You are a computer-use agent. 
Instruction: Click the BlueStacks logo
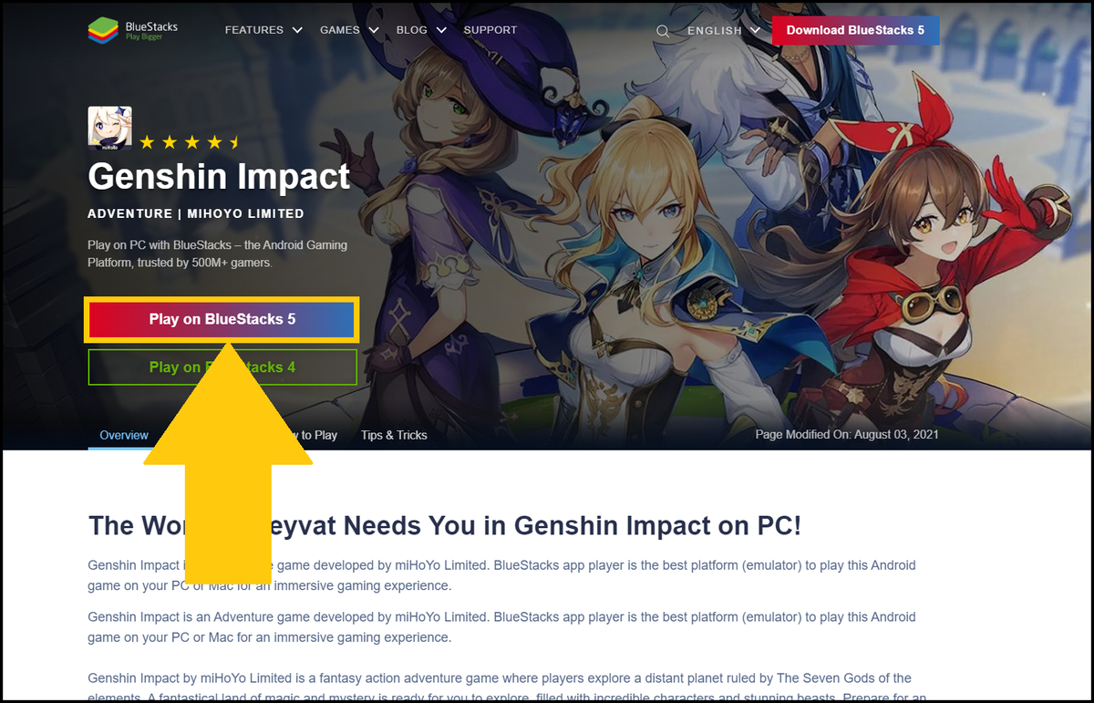click(x=133, y=30)
